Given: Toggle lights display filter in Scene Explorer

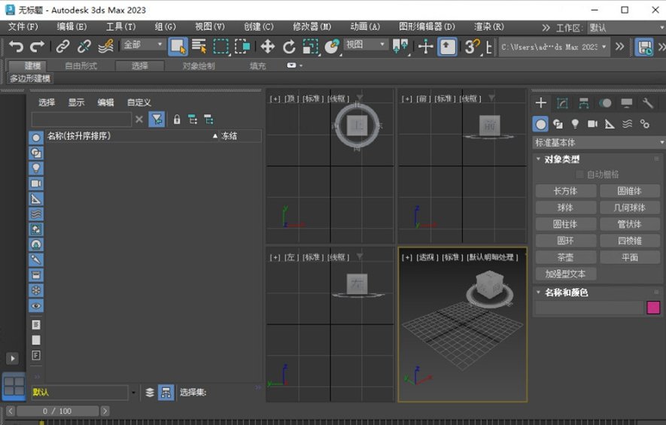Looking at the screenshot, I should 36,168.
